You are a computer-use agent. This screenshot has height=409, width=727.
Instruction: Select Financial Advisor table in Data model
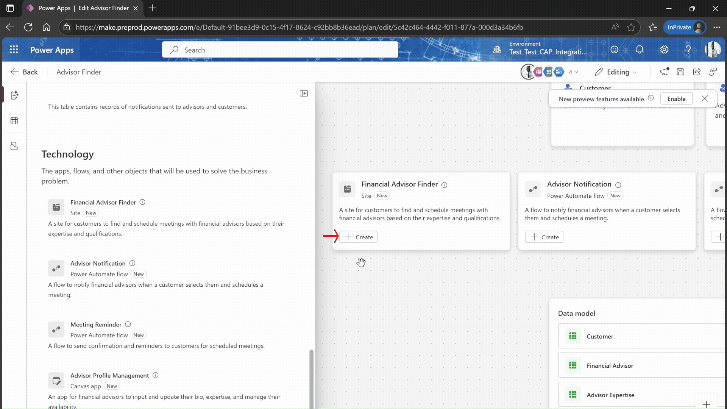click(610, 365)
